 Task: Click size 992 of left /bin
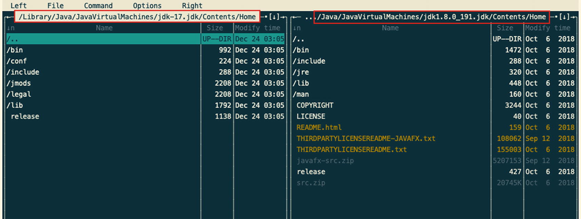coord(225,50)
